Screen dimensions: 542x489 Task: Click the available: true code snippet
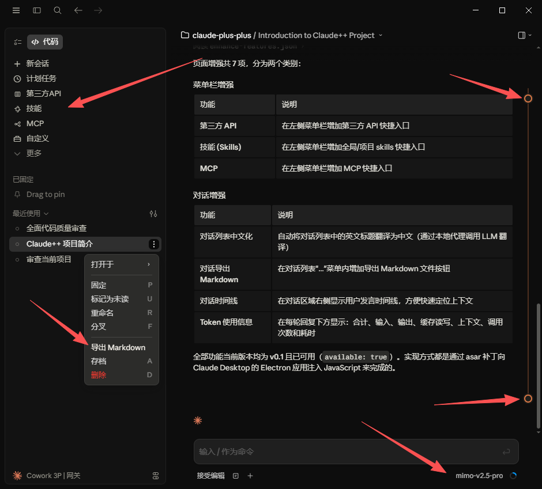pyautogui.click(x=355, y=357)
